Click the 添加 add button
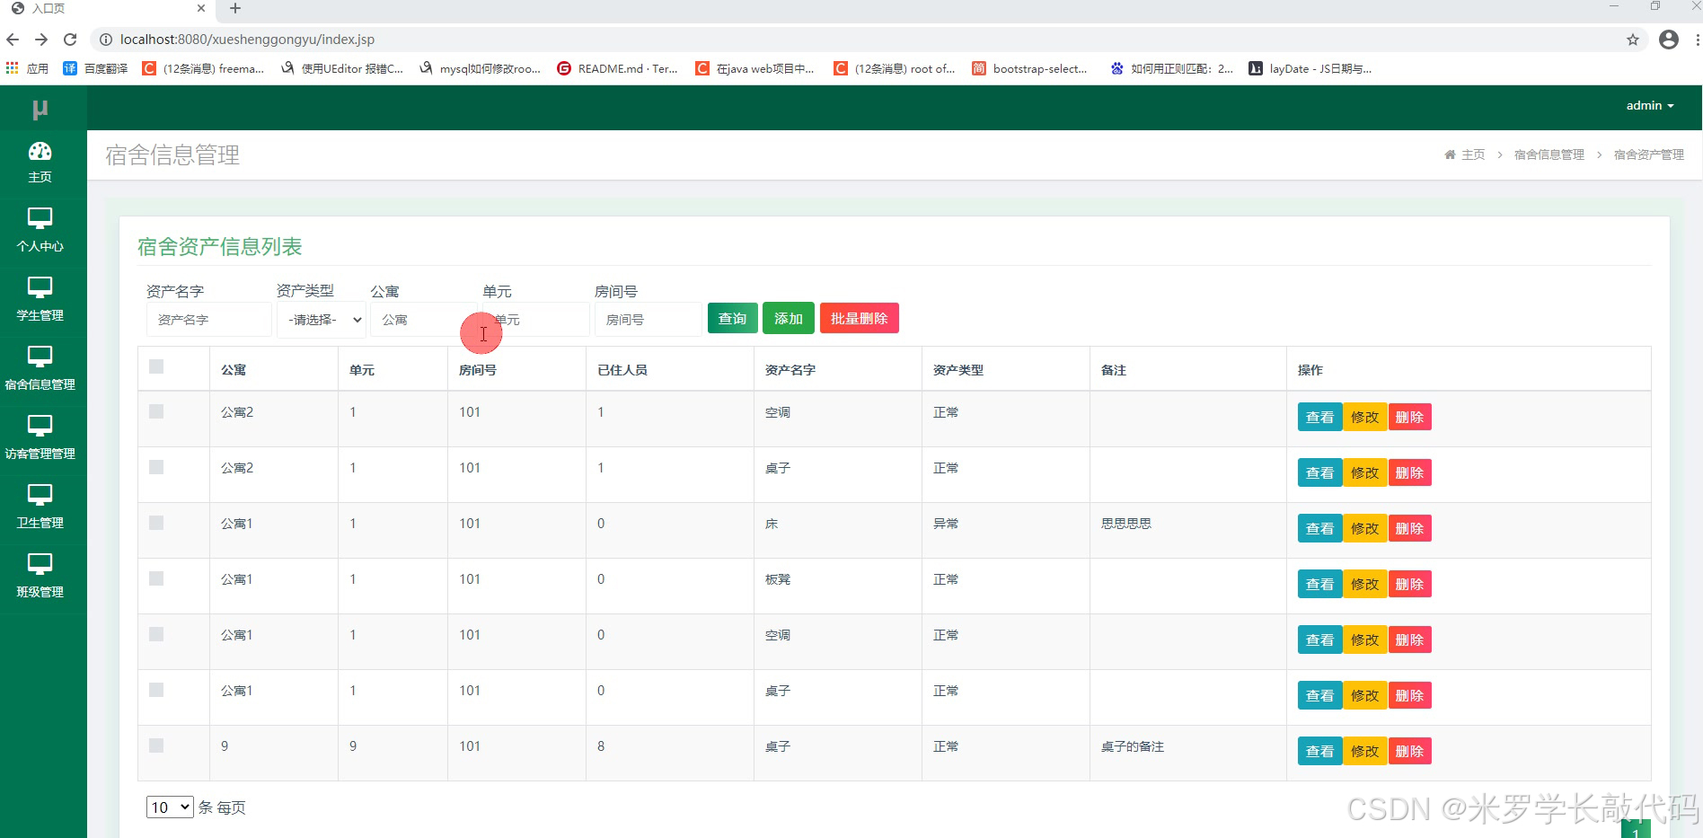1703x838 pixels. click(x=788, y=318)
